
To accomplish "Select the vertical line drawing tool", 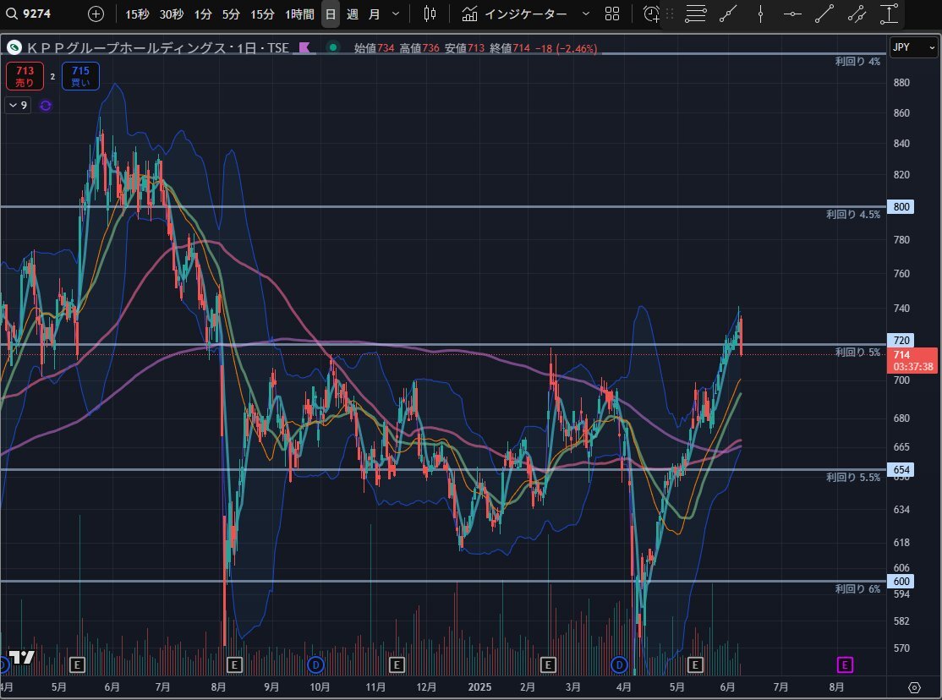I will 761,14.
